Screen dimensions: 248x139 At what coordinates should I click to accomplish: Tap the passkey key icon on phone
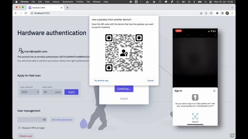(x=195, y=97)
